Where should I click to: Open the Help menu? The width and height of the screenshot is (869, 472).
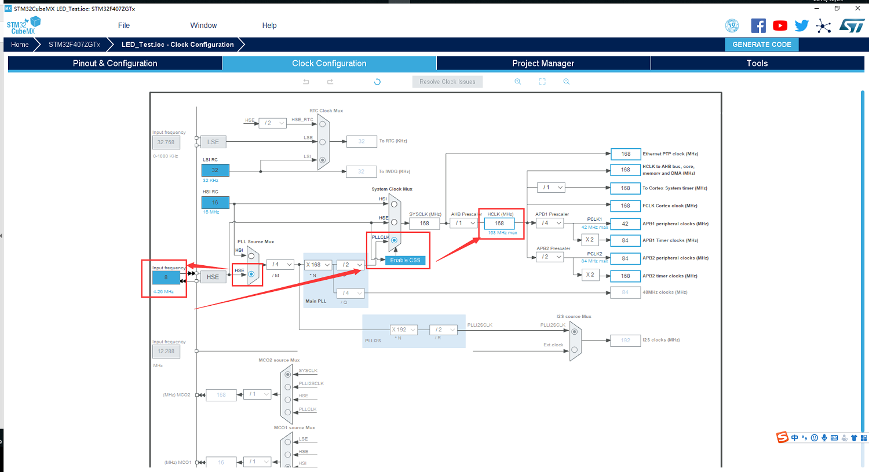pos(269,25)
